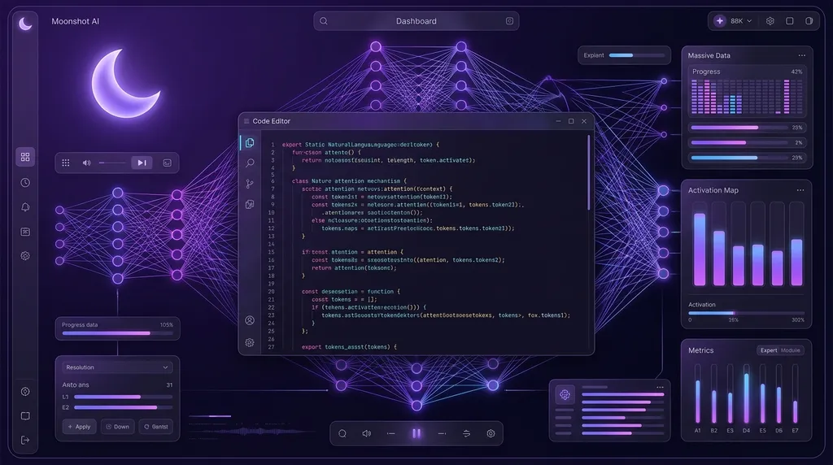The height and width of the screenshot is (465, 833).
Task: Open the Resolution dropdown
Action: click(x=117, y=367)
